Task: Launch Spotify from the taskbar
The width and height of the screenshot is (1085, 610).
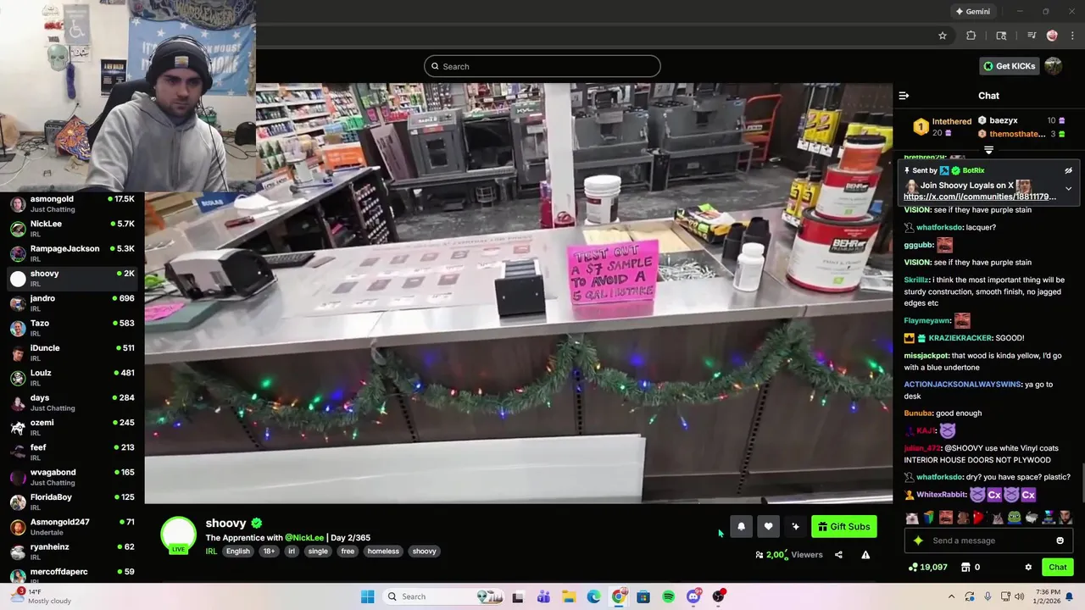Action: [x=668, y=596]
